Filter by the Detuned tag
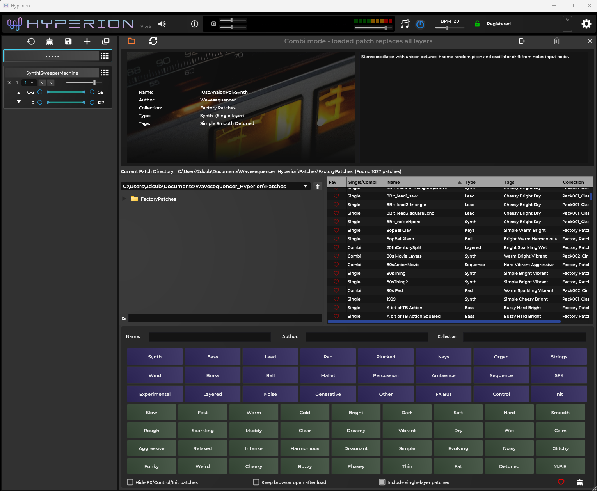Screen dimensions: 597x491 pos(509,466)
